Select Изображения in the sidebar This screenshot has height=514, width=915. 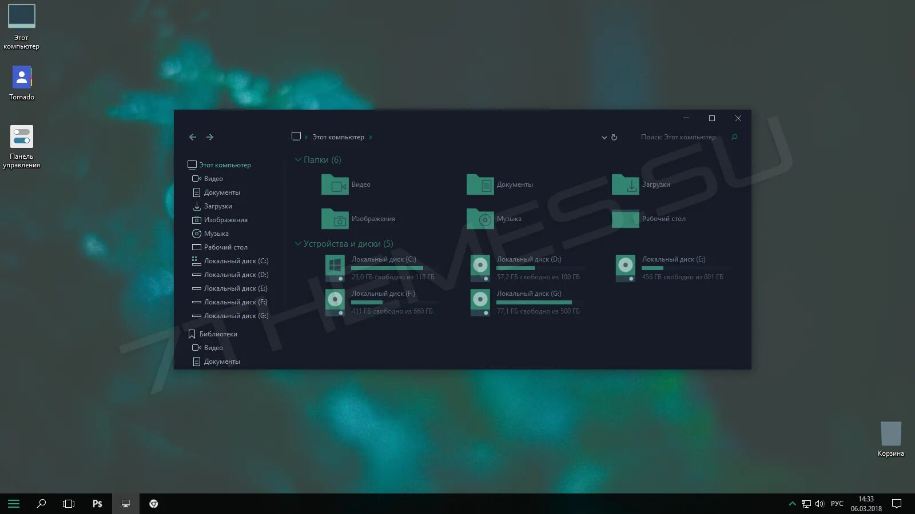(x=226, y=219)
